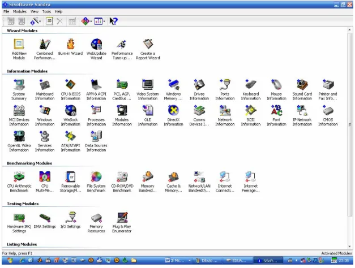Select Cache & Memory benchmark icon
Viewport: 355px width, 268px height.
click(x=173, y=181)
